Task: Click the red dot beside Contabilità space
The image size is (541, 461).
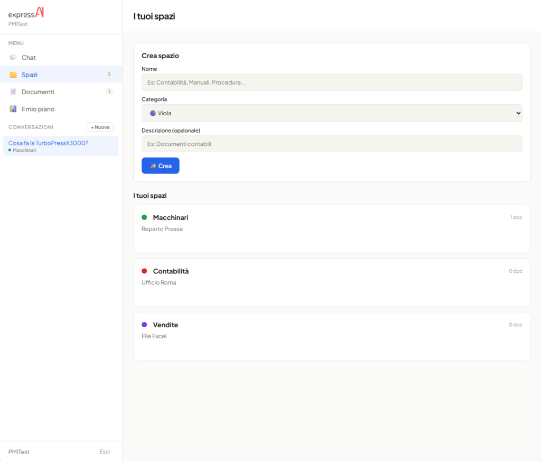Action: (144, 271)
